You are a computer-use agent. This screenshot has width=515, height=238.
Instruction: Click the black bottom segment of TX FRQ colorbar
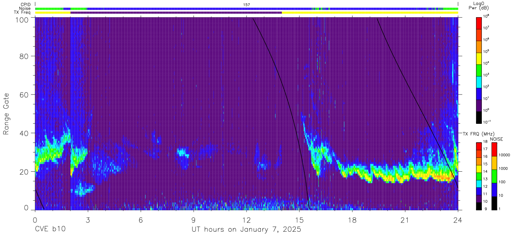pyautogui.click(x=479, y=205)
